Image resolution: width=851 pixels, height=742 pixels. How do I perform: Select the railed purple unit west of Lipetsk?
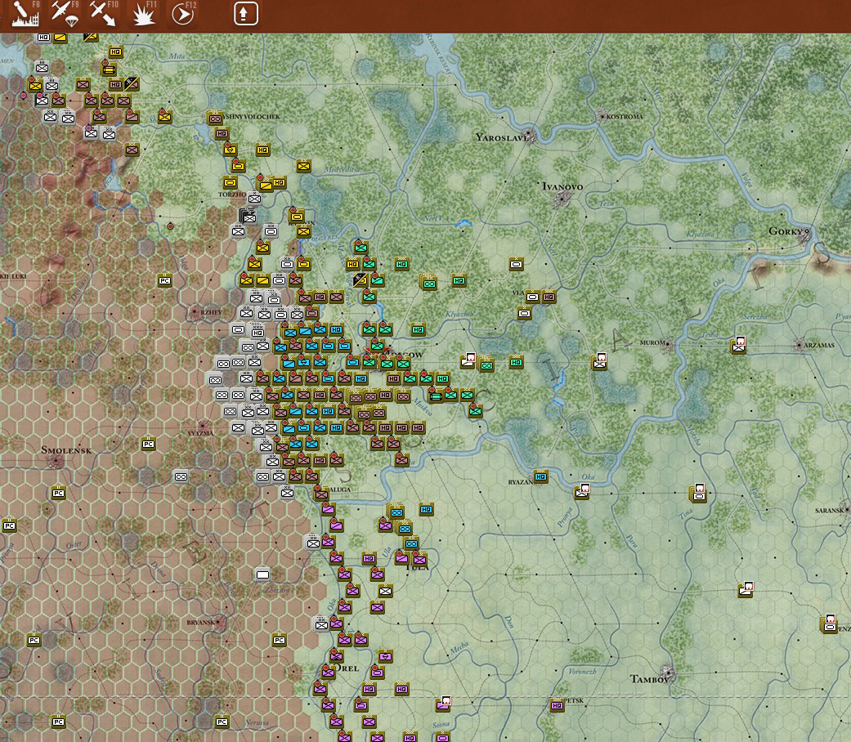click(444, 704)
